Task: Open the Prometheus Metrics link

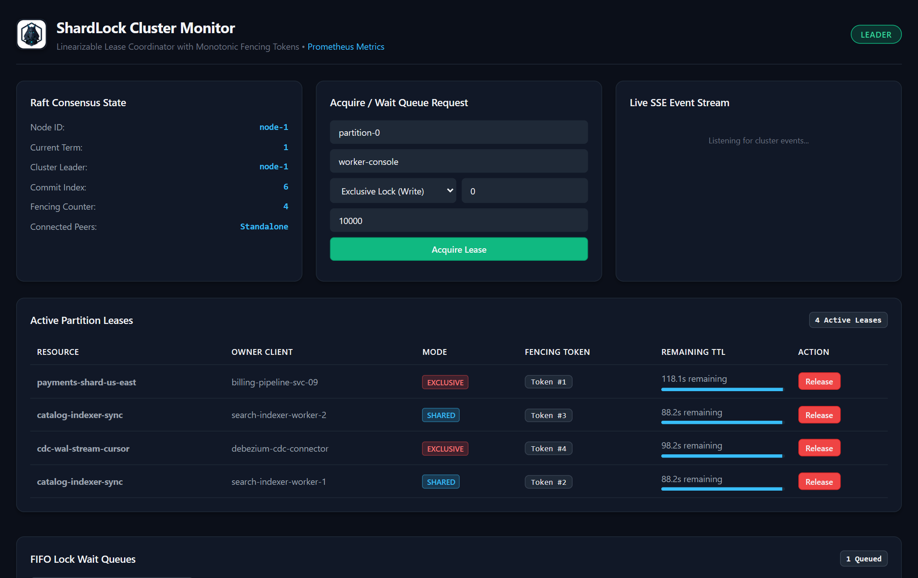Action: (346, 47)
